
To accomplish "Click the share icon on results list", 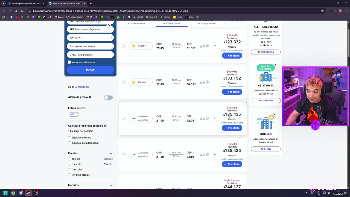I will tap(246, 102).
